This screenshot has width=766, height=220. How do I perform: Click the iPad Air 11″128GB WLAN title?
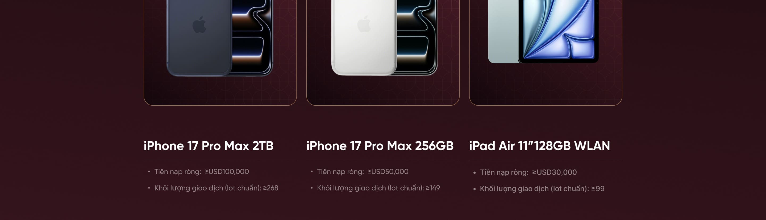click(539, 146)
